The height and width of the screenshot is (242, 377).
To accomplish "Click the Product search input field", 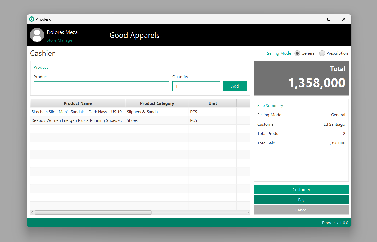I will pos(101,86).
